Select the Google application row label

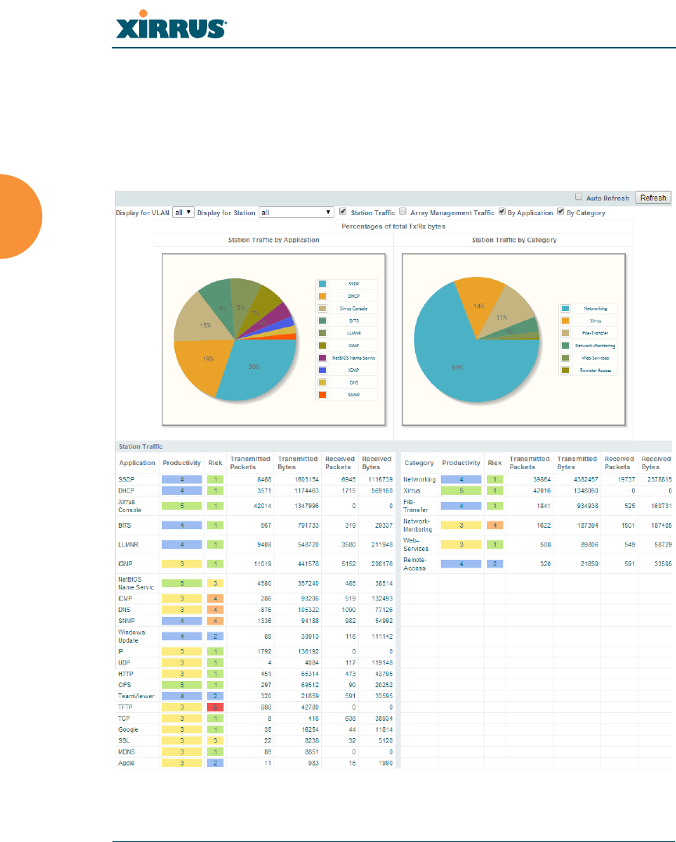click(x=128, y=729)
